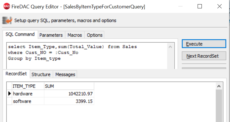
Task: Click the database setup query icon
Action: click(7, 20)
